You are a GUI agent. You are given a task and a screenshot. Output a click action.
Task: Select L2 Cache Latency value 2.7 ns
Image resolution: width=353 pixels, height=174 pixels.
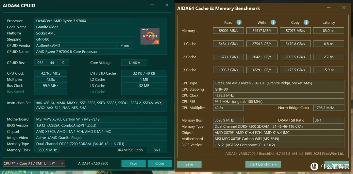[328, 57]
